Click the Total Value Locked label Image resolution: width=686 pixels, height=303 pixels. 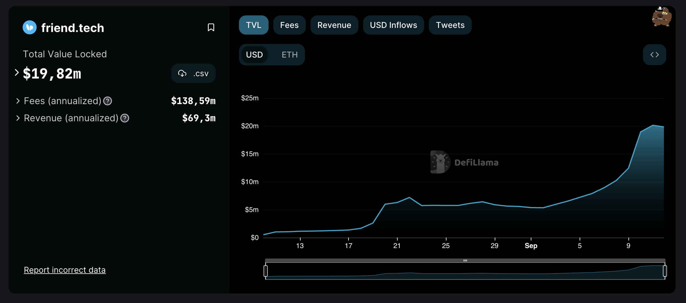coord(65,54)
